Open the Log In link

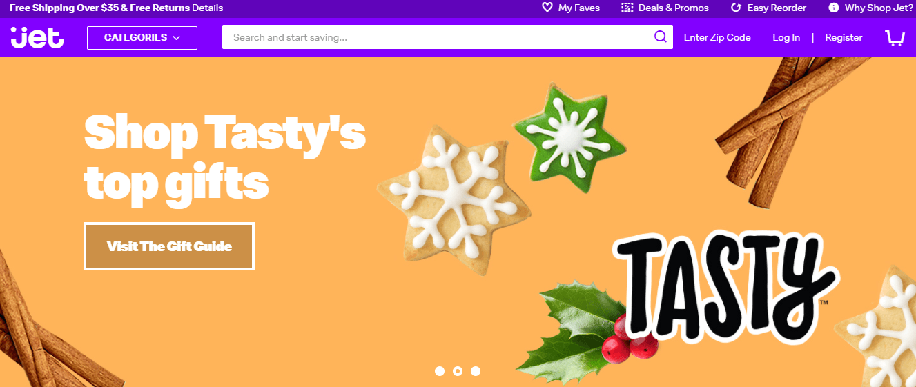(786, 37)
